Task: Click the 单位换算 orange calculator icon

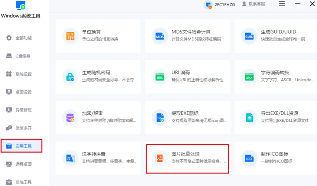Action: tap(70, 36)
